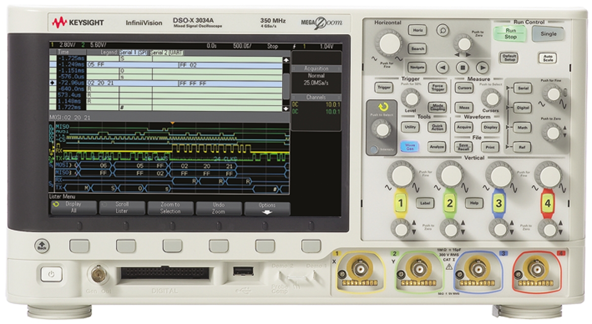Select lister row at -1.249ms
This screenshot has height=324, width=592.
[166, 65]
